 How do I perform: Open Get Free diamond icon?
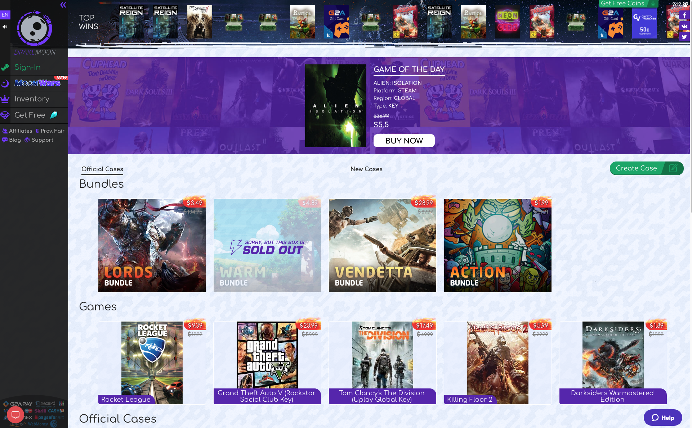click(x=5, y=115)
